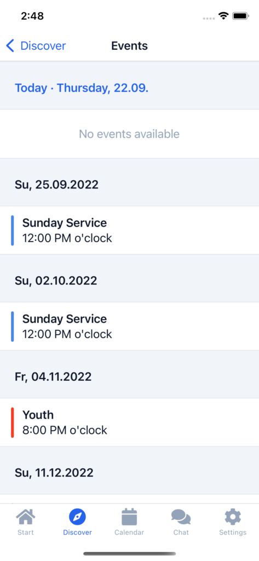This screenshot has height=561, width=259.
Task: Open the Start home icon
Action: click(x=26, y=517)
